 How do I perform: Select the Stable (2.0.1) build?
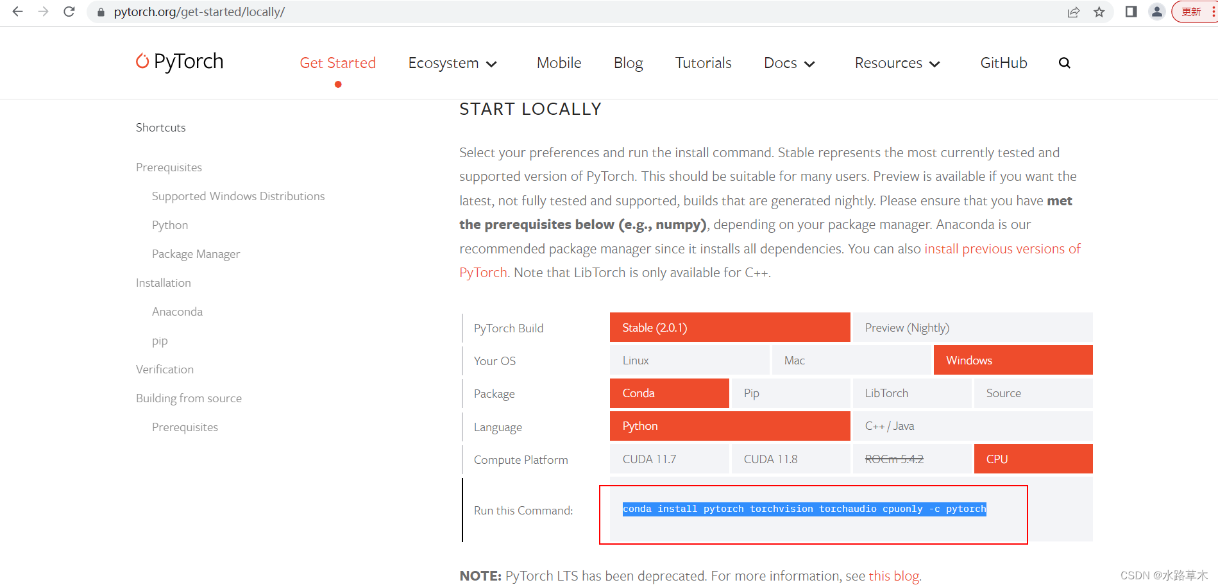[730, 327]
